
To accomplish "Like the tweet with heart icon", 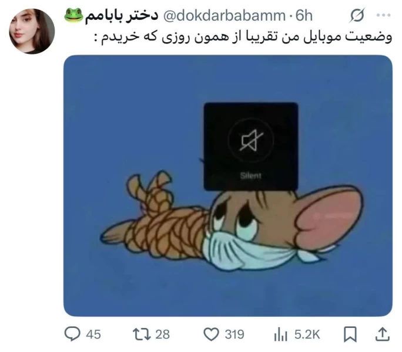I will (x=211, y=334).
